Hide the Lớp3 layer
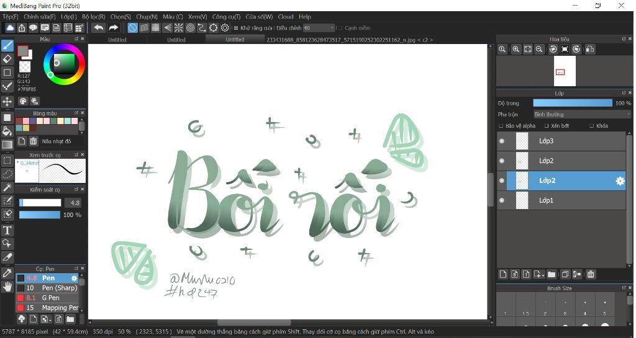The height and width of the screenshot is (338, 636). click(502, 141)
